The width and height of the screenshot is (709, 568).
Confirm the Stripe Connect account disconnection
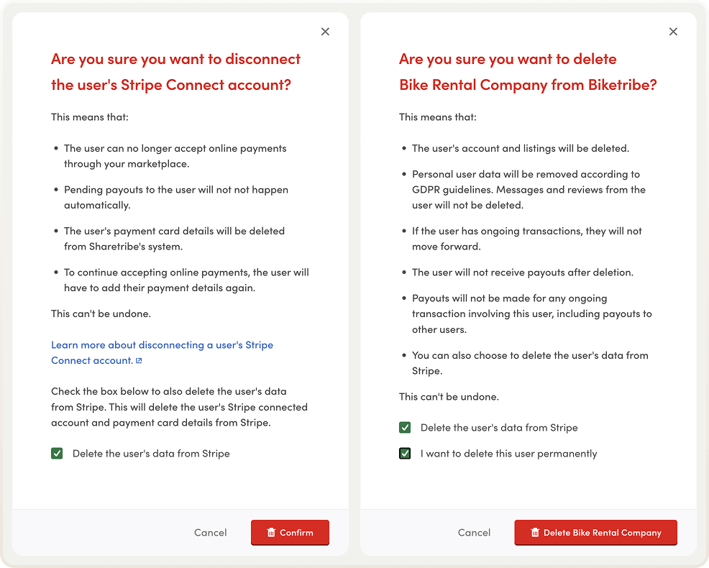tap(290, 533)
